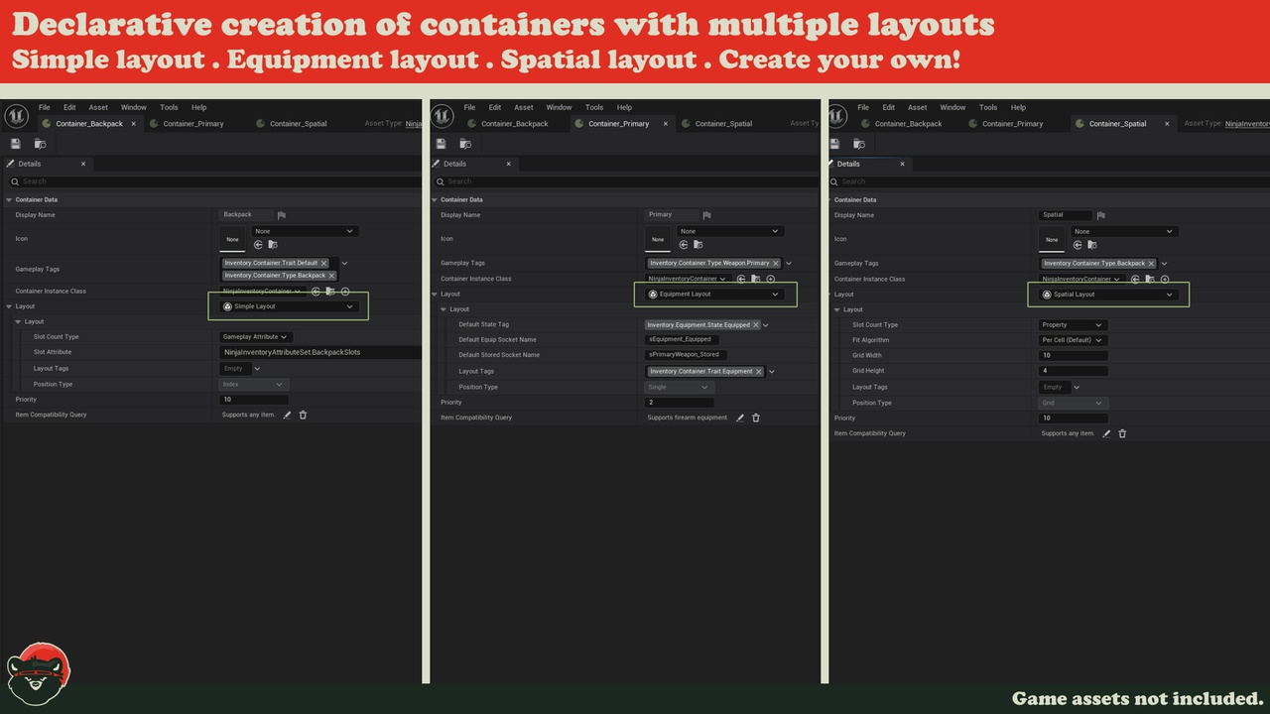Collapse inner Layout subsection in Spatial window
The width and height of the screenshot is (1270, 714).
pyautogui.click(x=837, y=310)
